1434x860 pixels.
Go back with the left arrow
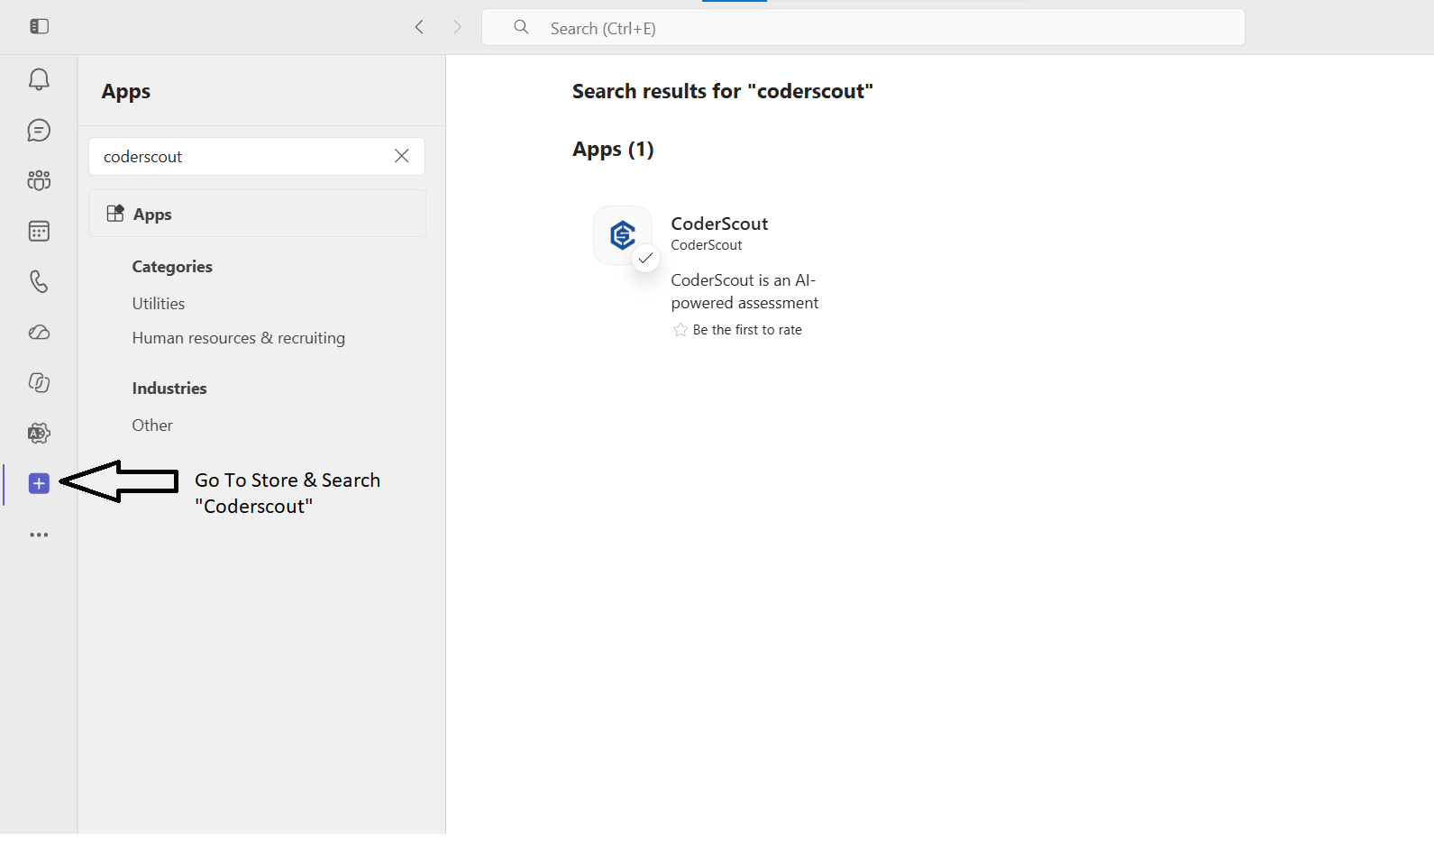[419, 27]
